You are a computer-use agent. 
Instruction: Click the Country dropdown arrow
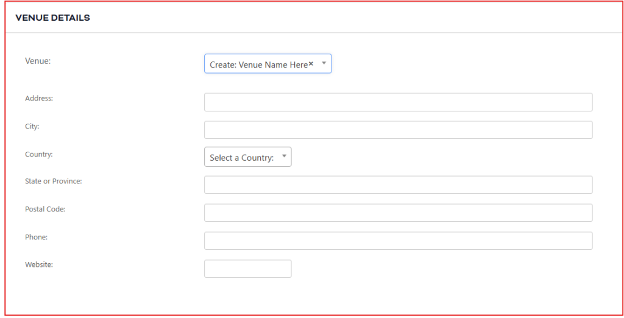click(284, 157)
